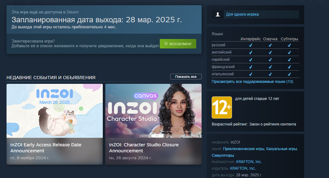Click the interface checkmark for корейский

point(251,59)
